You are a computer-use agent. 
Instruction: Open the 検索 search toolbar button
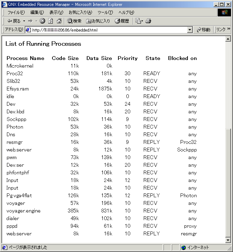tap(74, 21)
